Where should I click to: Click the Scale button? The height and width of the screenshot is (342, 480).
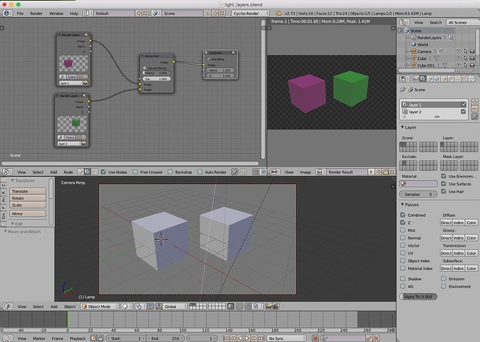[28, 205]
